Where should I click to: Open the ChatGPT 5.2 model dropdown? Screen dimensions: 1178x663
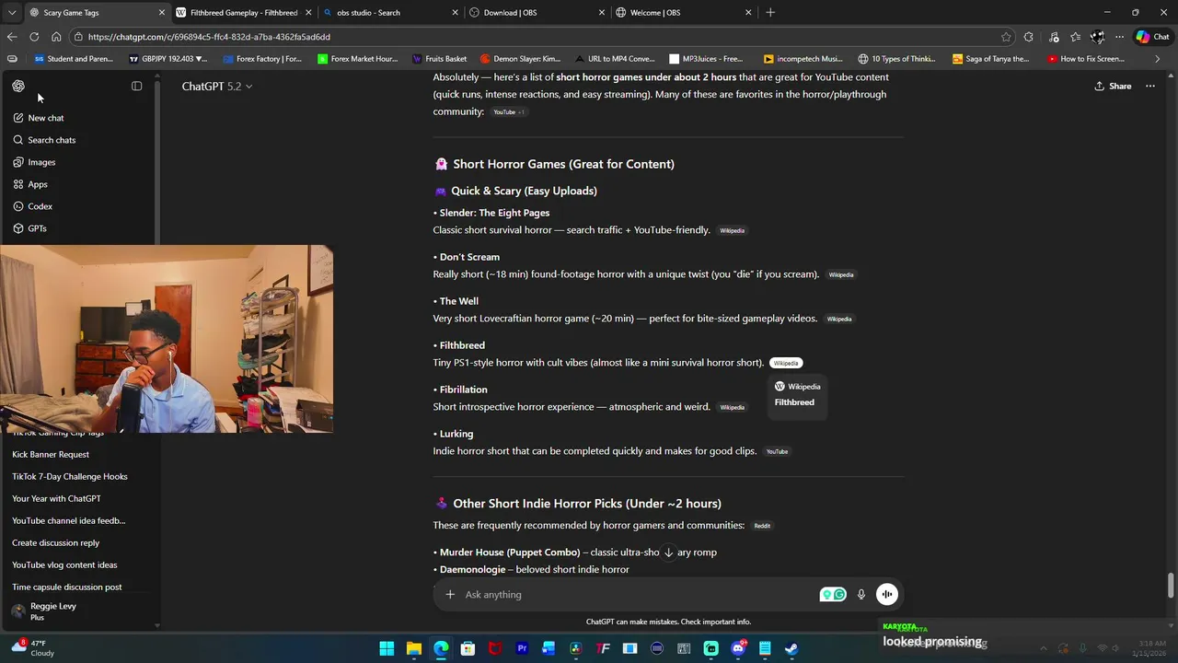tap(217, 86)
